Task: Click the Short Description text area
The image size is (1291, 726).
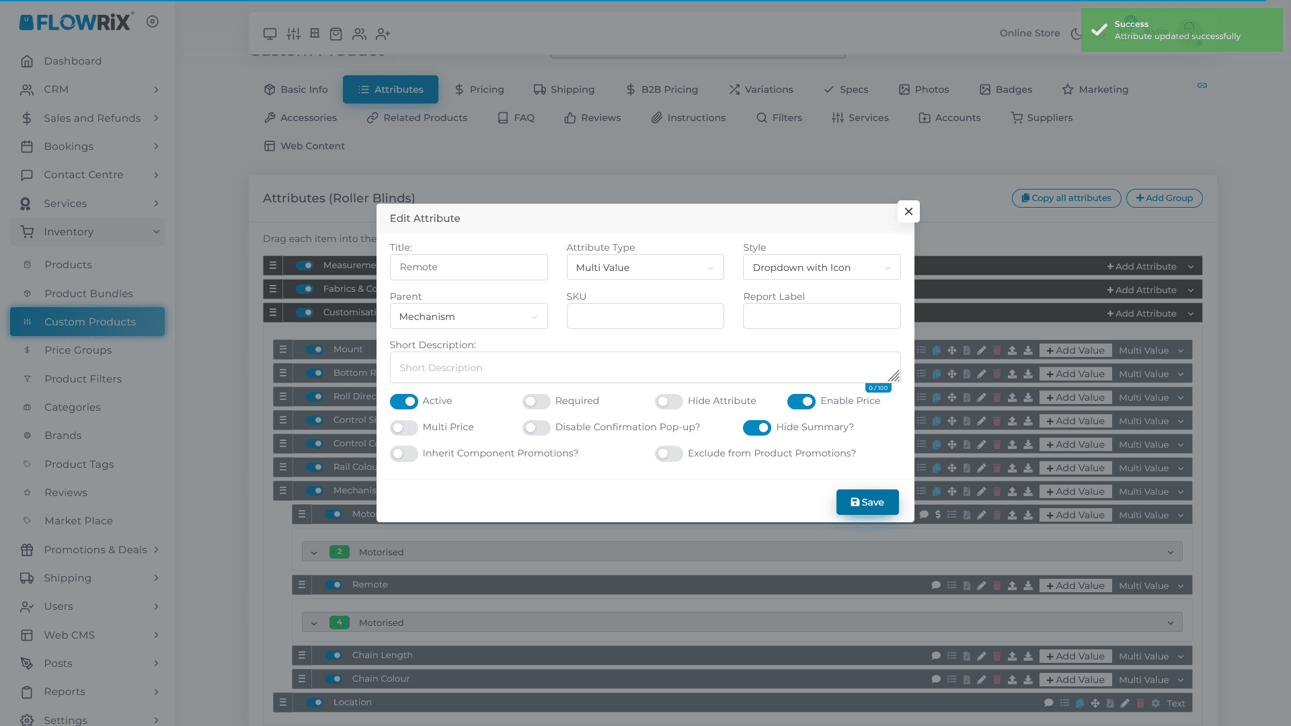Action: pyautogui.click(x=644, y=368)
